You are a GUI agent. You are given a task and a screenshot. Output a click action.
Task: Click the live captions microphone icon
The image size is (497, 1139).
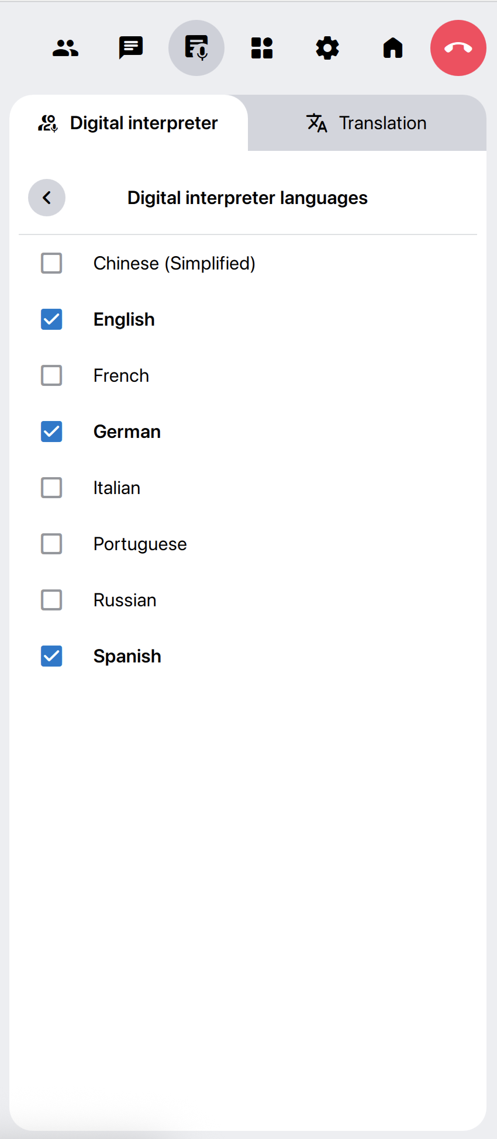196,48
